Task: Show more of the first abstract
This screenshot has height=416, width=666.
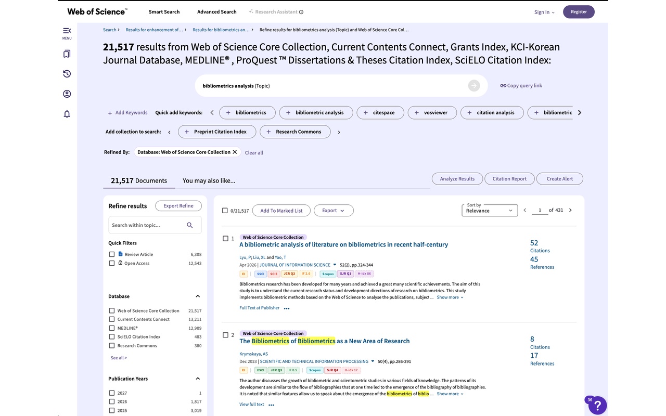Action: pyautogui.click(x=450, y=297)
